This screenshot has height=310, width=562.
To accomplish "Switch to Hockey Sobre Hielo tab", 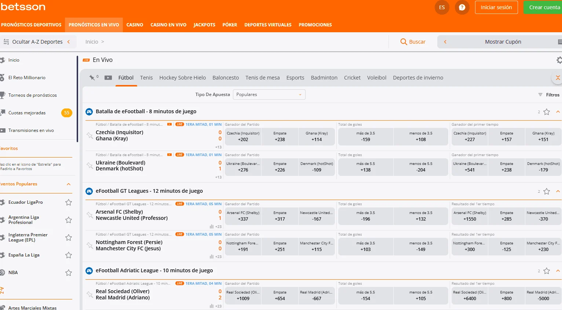I will pyautogui.click(x=183, y=78).
